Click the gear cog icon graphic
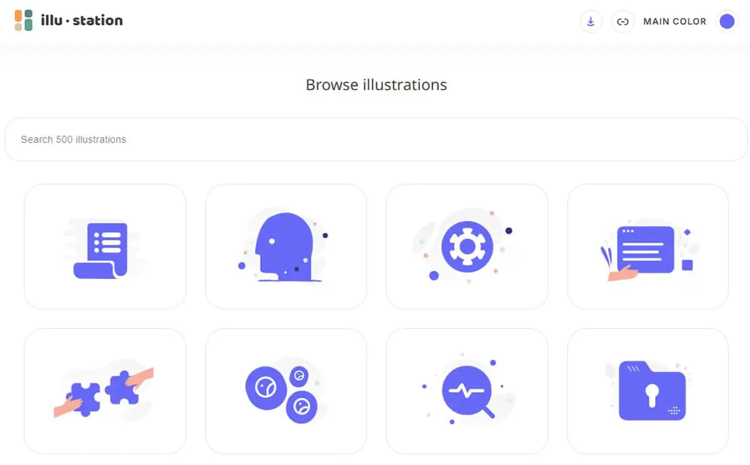The height and width of the screenshot is (465, 750). (467, 246)
